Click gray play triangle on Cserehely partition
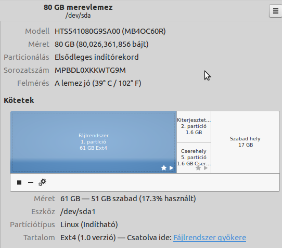 click(206, 168)
